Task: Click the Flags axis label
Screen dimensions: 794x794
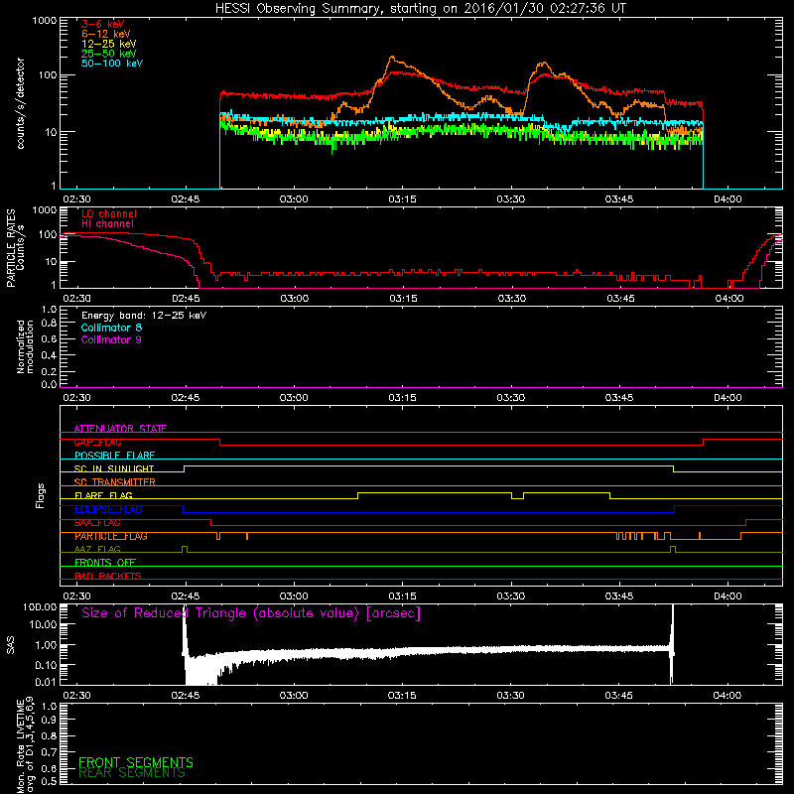Action: click(x=41, y=495)
